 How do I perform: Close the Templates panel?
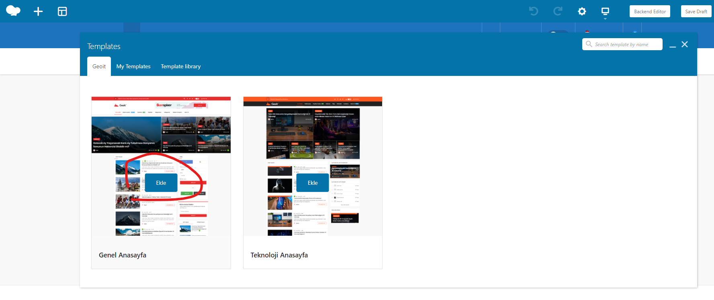tap(685, 44)
